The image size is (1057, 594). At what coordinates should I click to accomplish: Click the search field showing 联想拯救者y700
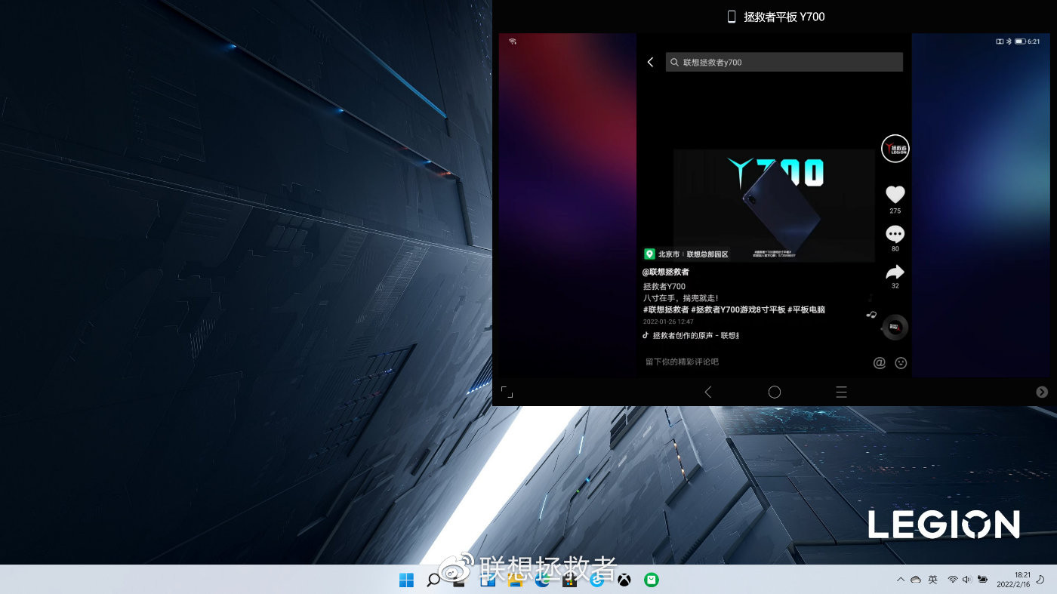(784, 62)
